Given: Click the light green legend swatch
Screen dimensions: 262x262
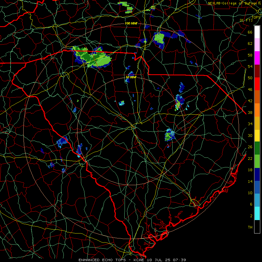Looking at the screenshot, I should click(x=257, y=161).
